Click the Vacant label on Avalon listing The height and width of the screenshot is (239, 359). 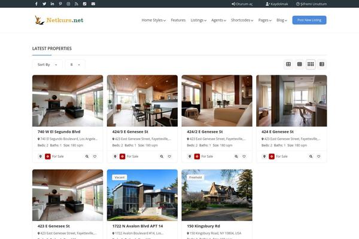(x=120, y=177)
